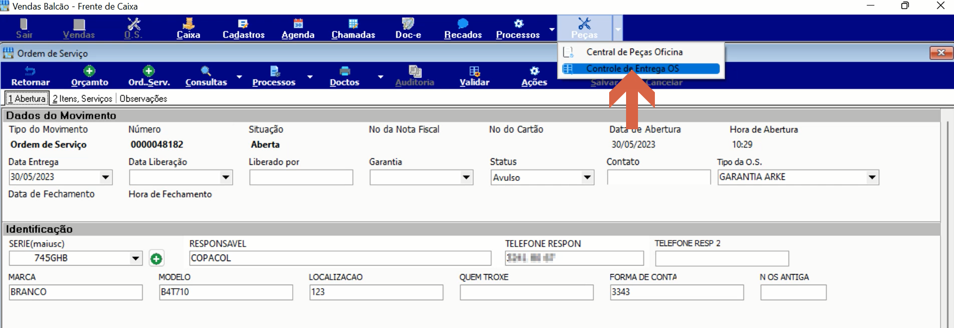Toggle the Peças dropdown arrow
This screenshot has height=328, width=954.
[x=618, y=28]
